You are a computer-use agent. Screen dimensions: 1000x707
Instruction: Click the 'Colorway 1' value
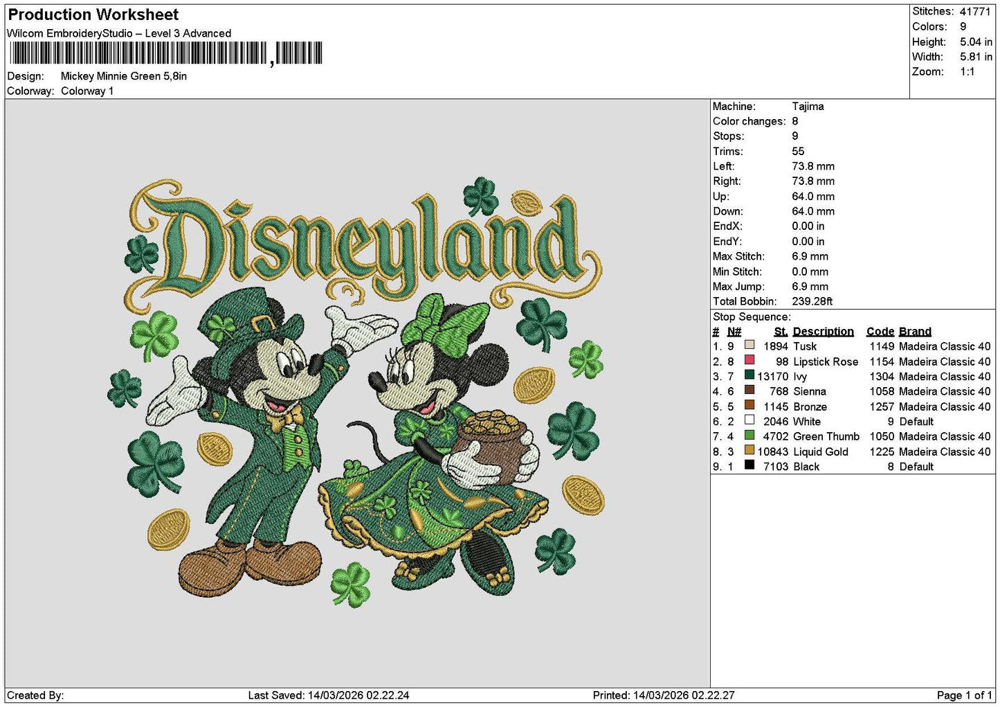tap(87, 91)
